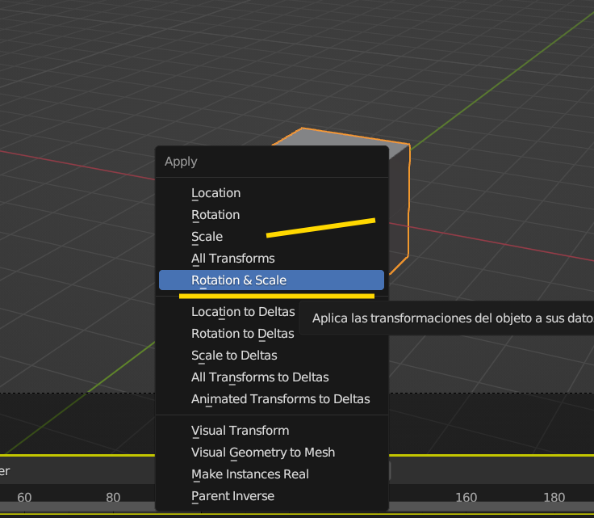Pick Scale to Deltas

click(x=271, y=356)
